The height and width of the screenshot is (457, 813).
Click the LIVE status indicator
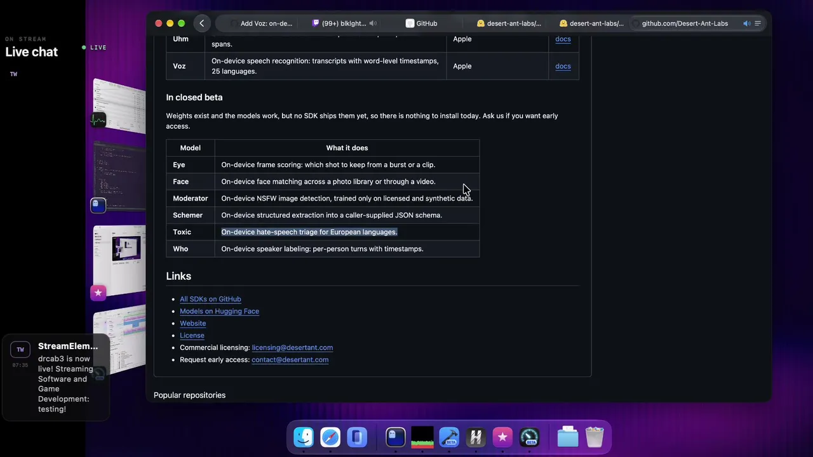click(94, 48)
